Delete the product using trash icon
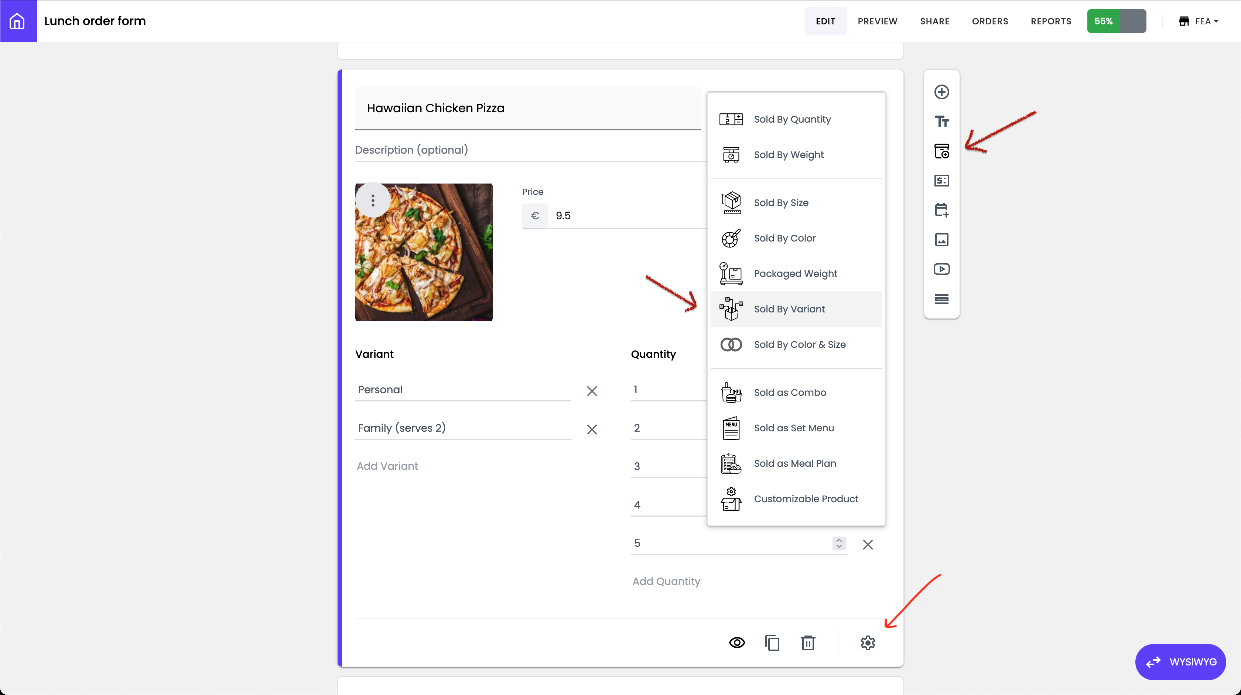Image resolution: width=1241 pixels, height=695 pixels. point(808,643)
